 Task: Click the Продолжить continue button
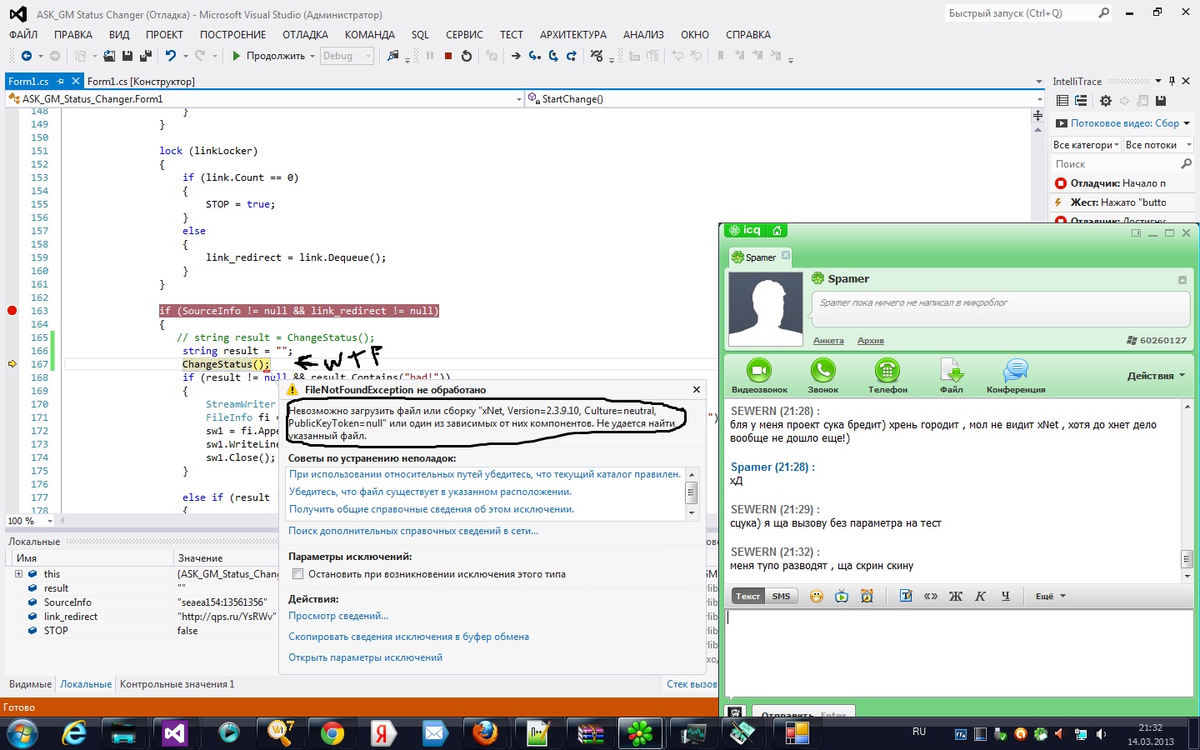[x=268, y=56]
